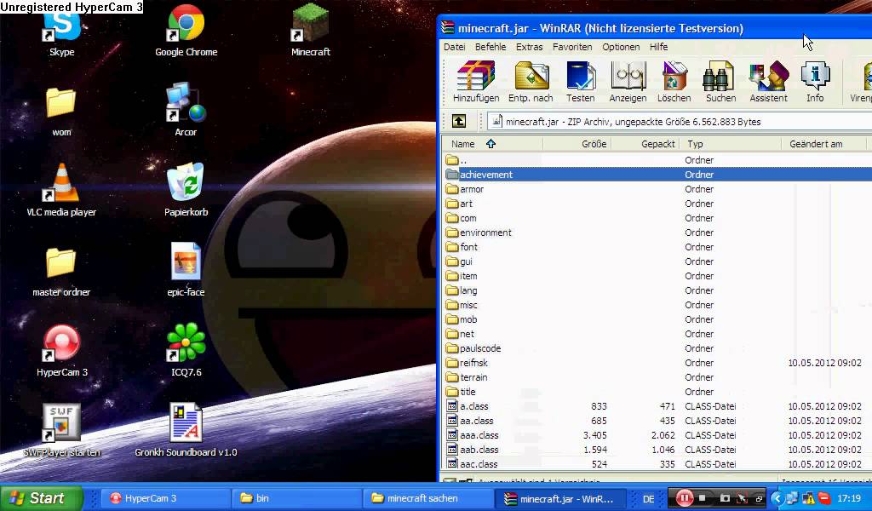Select the a.class file row
This screenshot has height=511, width=872.
[x=657, y=406]
